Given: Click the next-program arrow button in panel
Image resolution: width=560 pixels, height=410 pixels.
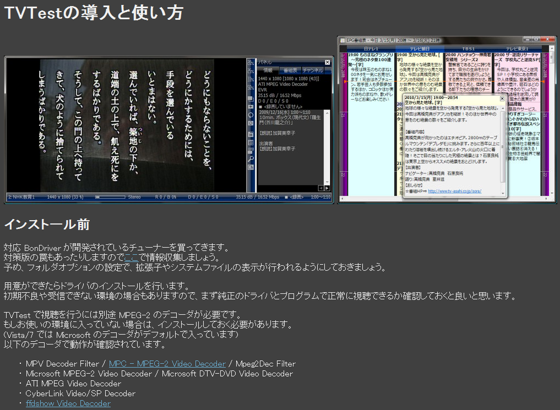Looking at the screenshot, I should [x=327, y=188].
